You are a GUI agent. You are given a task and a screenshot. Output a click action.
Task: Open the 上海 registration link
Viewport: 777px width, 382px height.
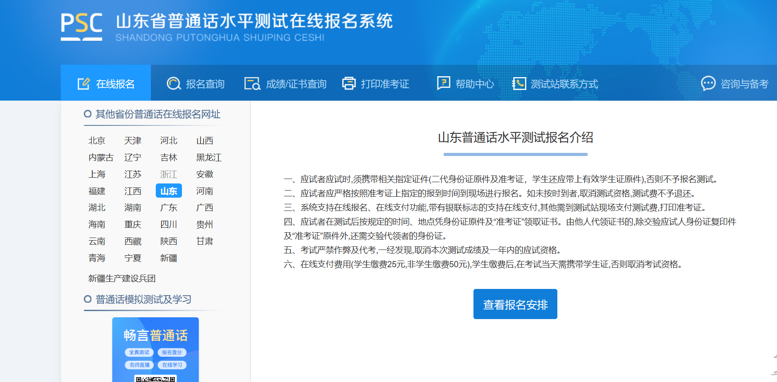tap(97, 174)
